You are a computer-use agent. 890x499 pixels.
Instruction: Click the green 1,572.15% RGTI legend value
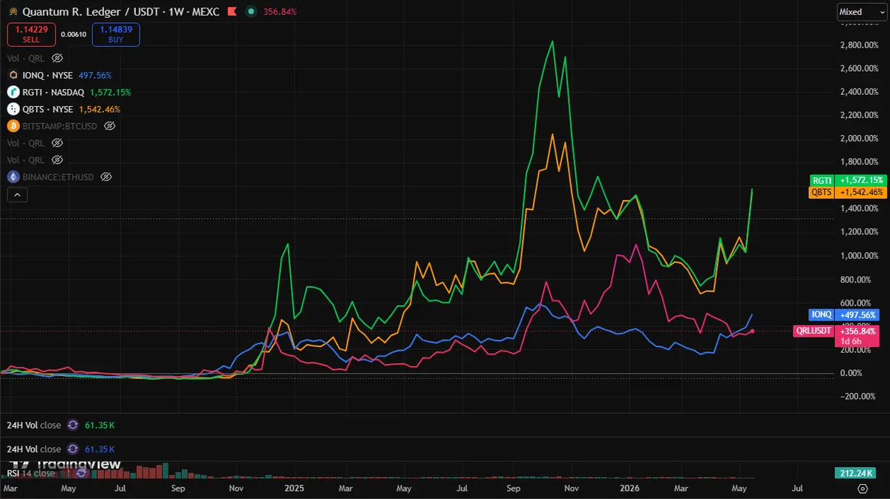point(111,92)
